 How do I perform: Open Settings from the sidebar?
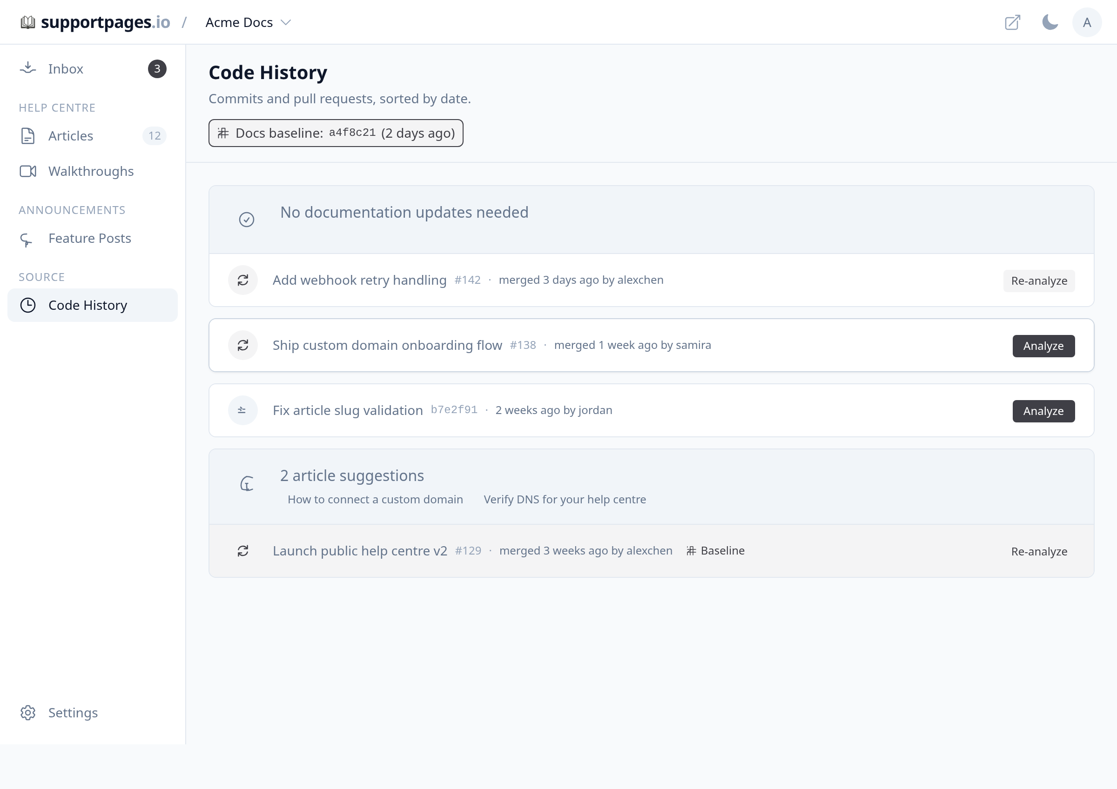[x=93, y=713]
